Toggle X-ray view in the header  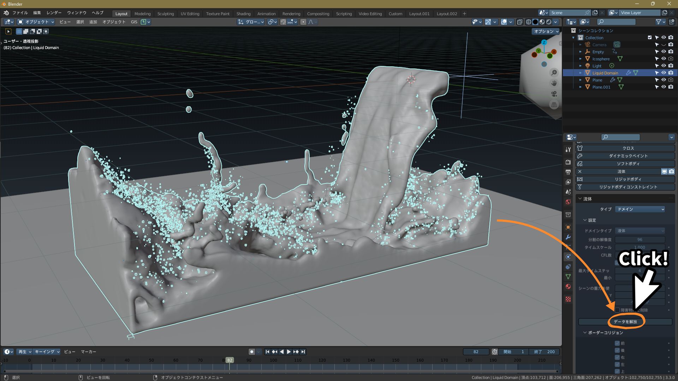[x=519, y=22]
